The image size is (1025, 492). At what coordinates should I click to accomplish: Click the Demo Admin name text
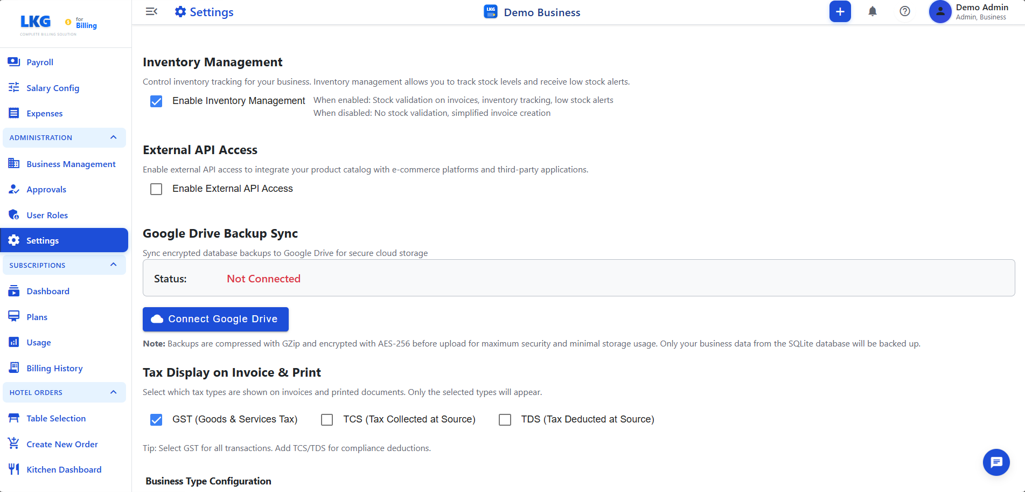click(982, 8)
